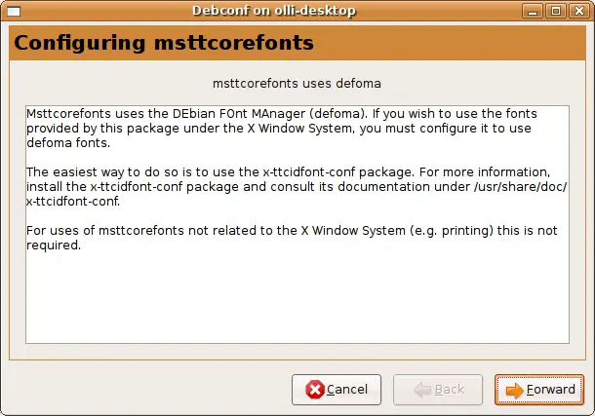The height and width of the screenshot is (416, 595).
Task: Open the window menu in the title bar corner
Action: point(14,11)
